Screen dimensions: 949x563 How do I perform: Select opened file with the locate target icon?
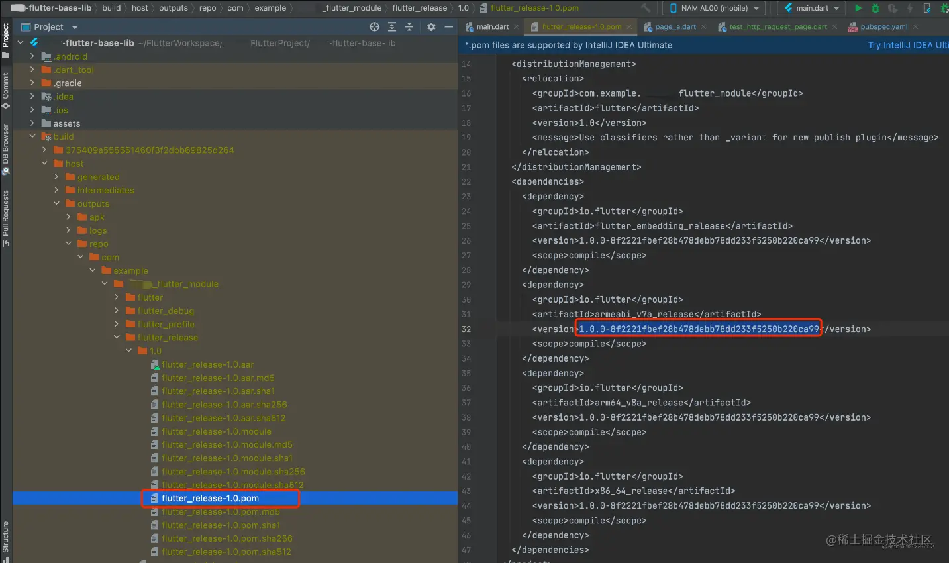click(375, 26)
